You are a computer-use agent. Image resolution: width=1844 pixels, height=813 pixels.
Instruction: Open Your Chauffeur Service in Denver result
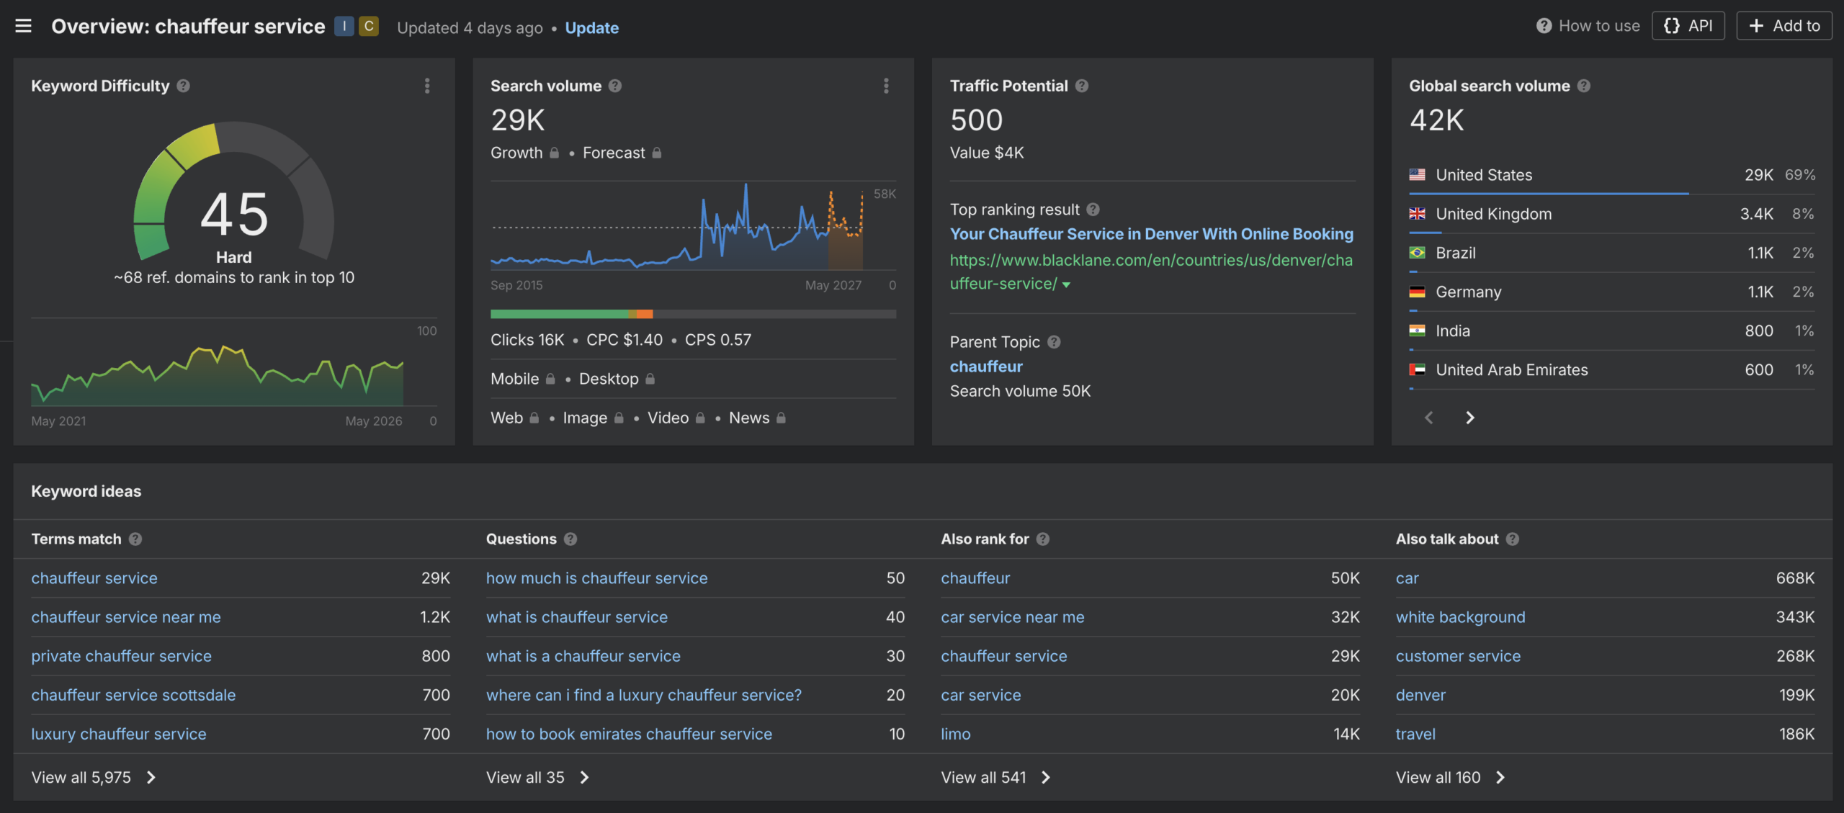[1151, 234]
